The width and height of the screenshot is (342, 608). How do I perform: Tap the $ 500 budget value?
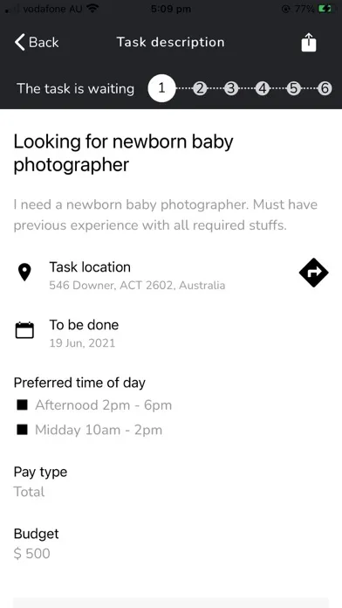click(x=31, y=553)
